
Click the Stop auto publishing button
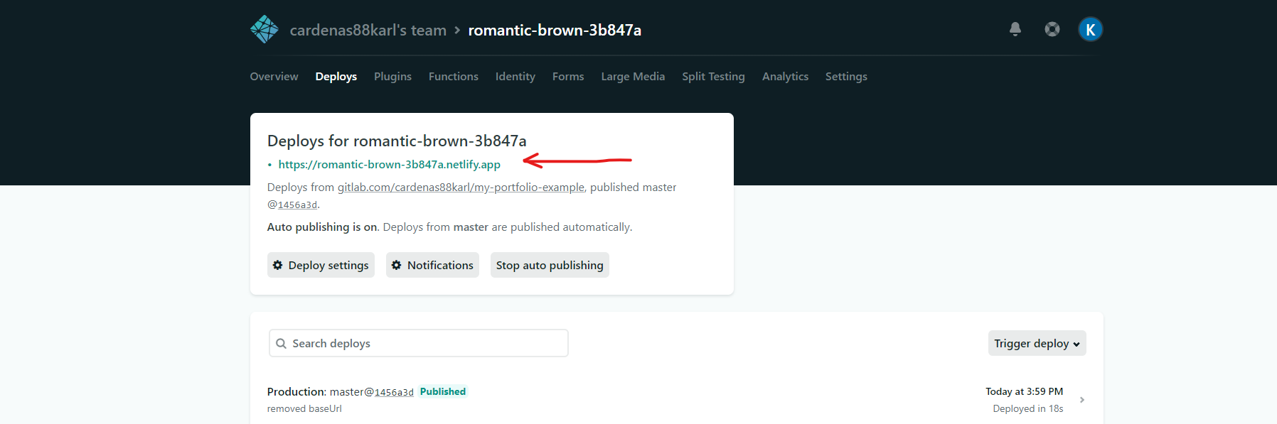pos(550,265)
